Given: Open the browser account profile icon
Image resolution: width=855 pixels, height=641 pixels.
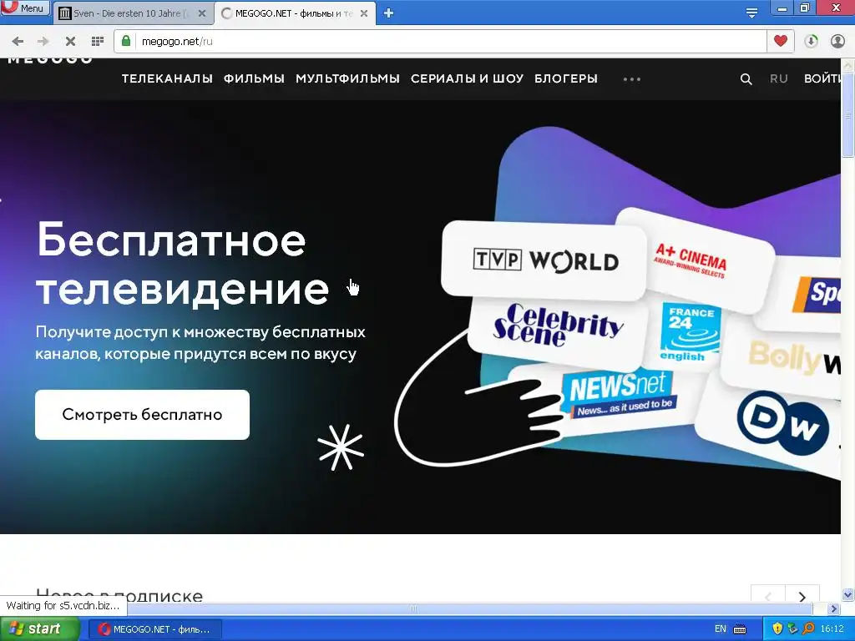Looking at the screenshot, I should 837,41.
